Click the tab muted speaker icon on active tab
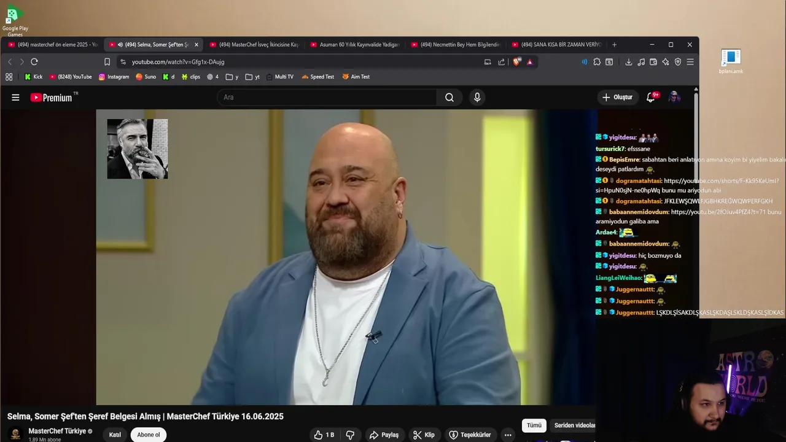 point(120,45)
